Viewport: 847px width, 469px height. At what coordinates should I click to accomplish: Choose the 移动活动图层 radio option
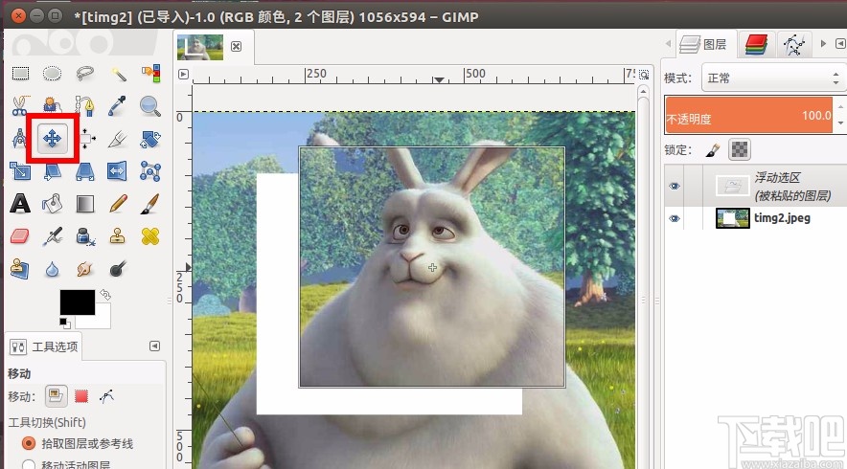29,464
